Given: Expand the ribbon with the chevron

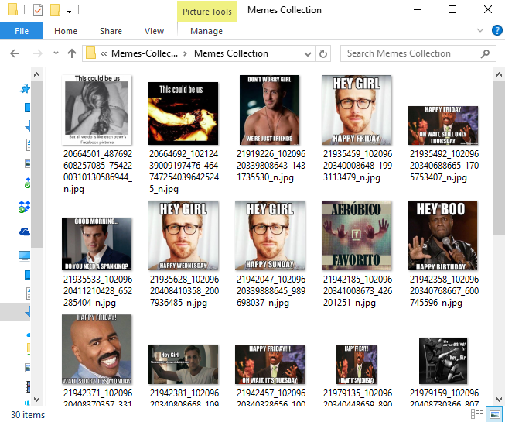Looking at the screenshot, I should (x=480, y=30).
